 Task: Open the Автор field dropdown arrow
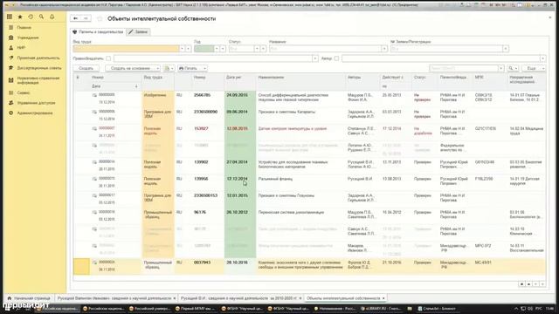point(542,58)
